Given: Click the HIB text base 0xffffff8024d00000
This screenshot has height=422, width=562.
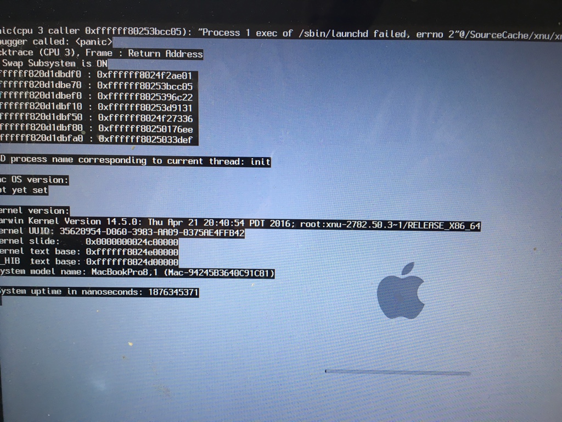Looking at the screenshot, I should (x=132, y=262).
